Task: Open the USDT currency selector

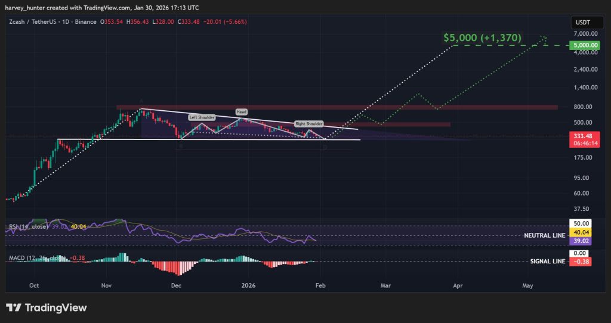Action: tap(587, 23)
